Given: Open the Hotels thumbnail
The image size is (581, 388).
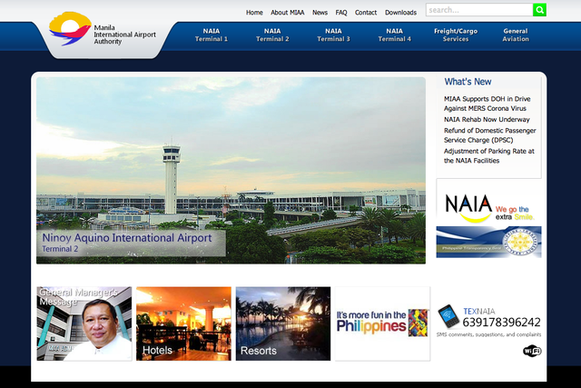Looking at the screenshot, I should point(183,323).
